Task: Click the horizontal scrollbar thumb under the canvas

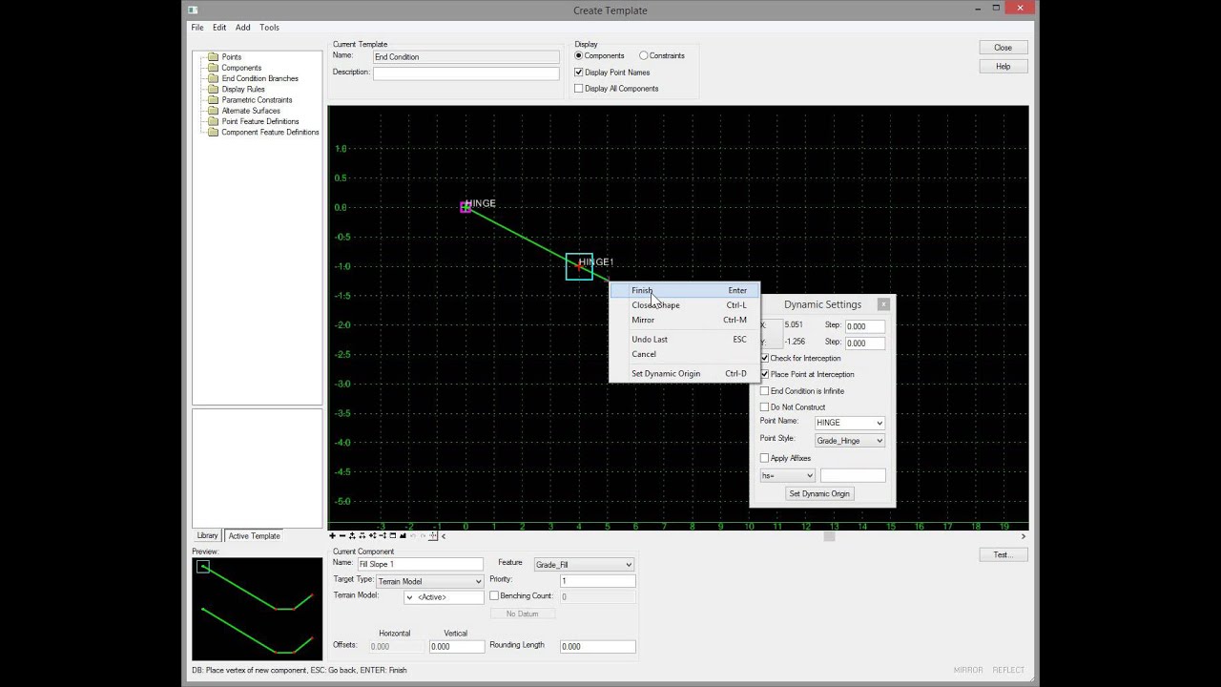Action: tap(830, 536)
